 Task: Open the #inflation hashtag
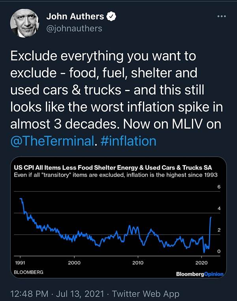coord(128,141)
